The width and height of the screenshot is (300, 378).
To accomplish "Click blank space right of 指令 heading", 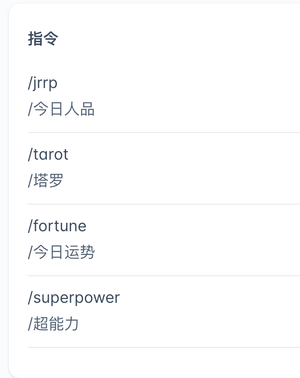I will click(178, 39).
